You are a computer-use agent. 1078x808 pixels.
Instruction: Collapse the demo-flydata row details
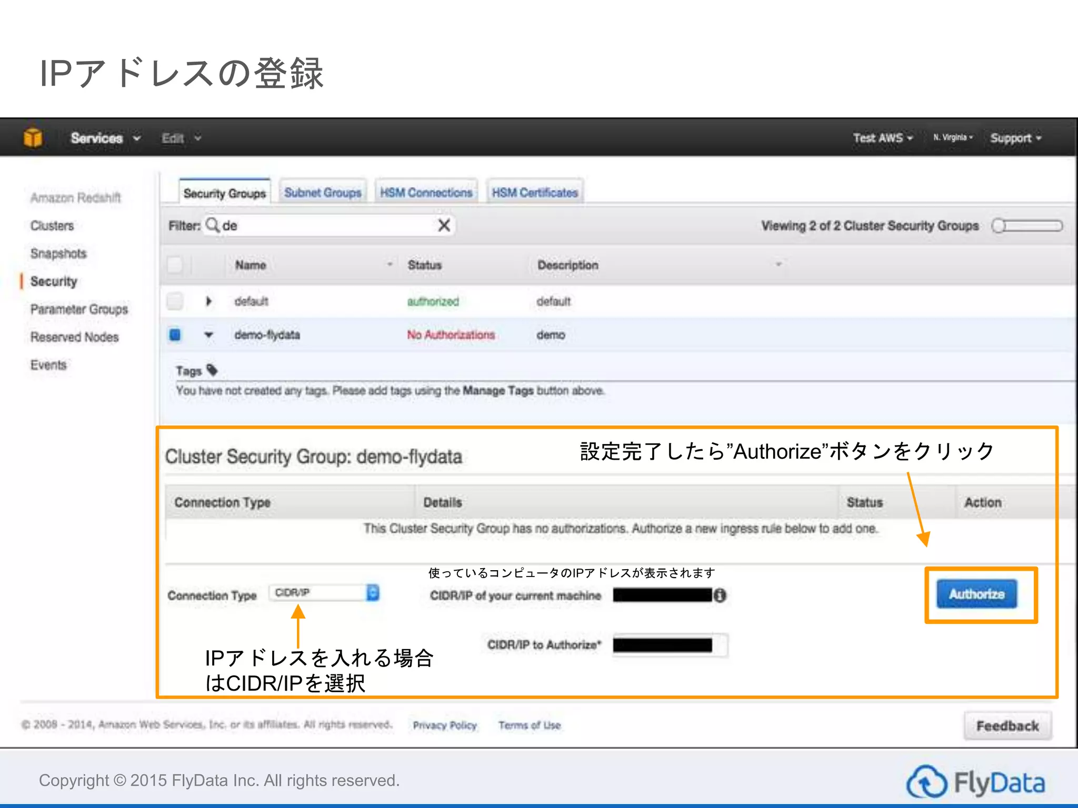click(209, 335)
